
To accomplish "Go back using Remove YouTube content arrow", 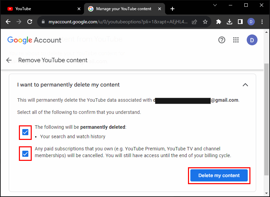I will 9,60.
